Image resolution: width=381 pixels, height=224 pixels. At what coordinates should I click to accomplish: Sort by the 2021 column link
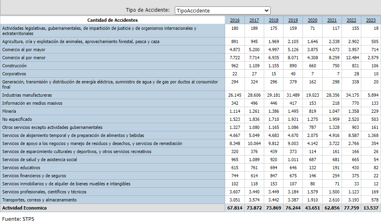coord(332,20)
